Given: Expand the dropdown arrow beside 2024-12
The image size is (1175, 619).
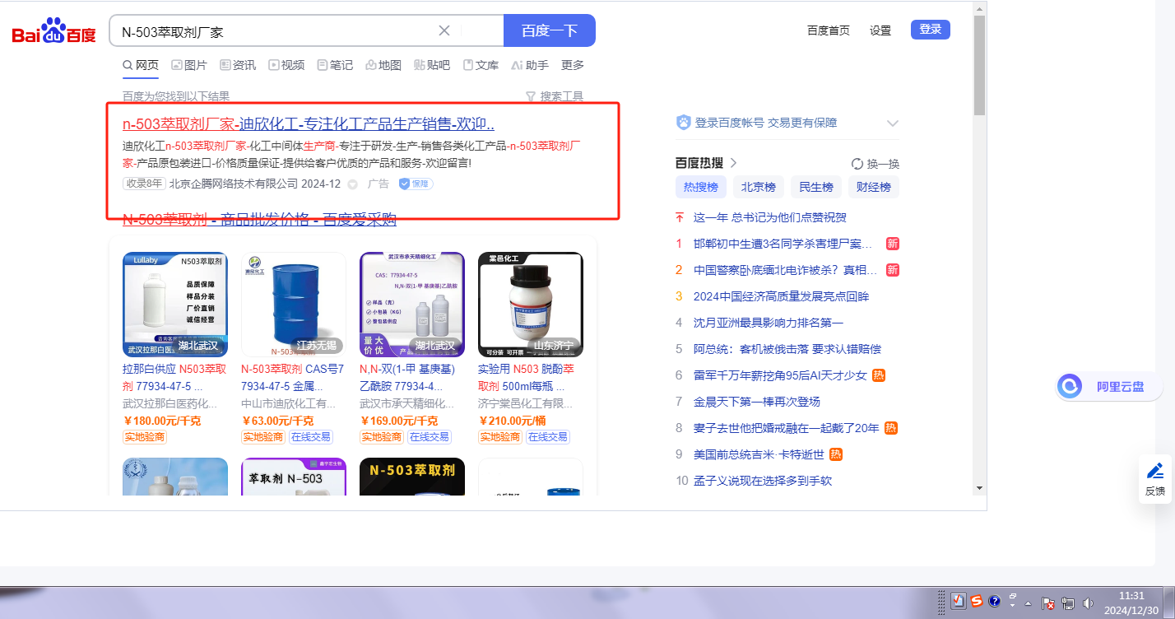Looking at the screenshot, I should pos(353,184).
